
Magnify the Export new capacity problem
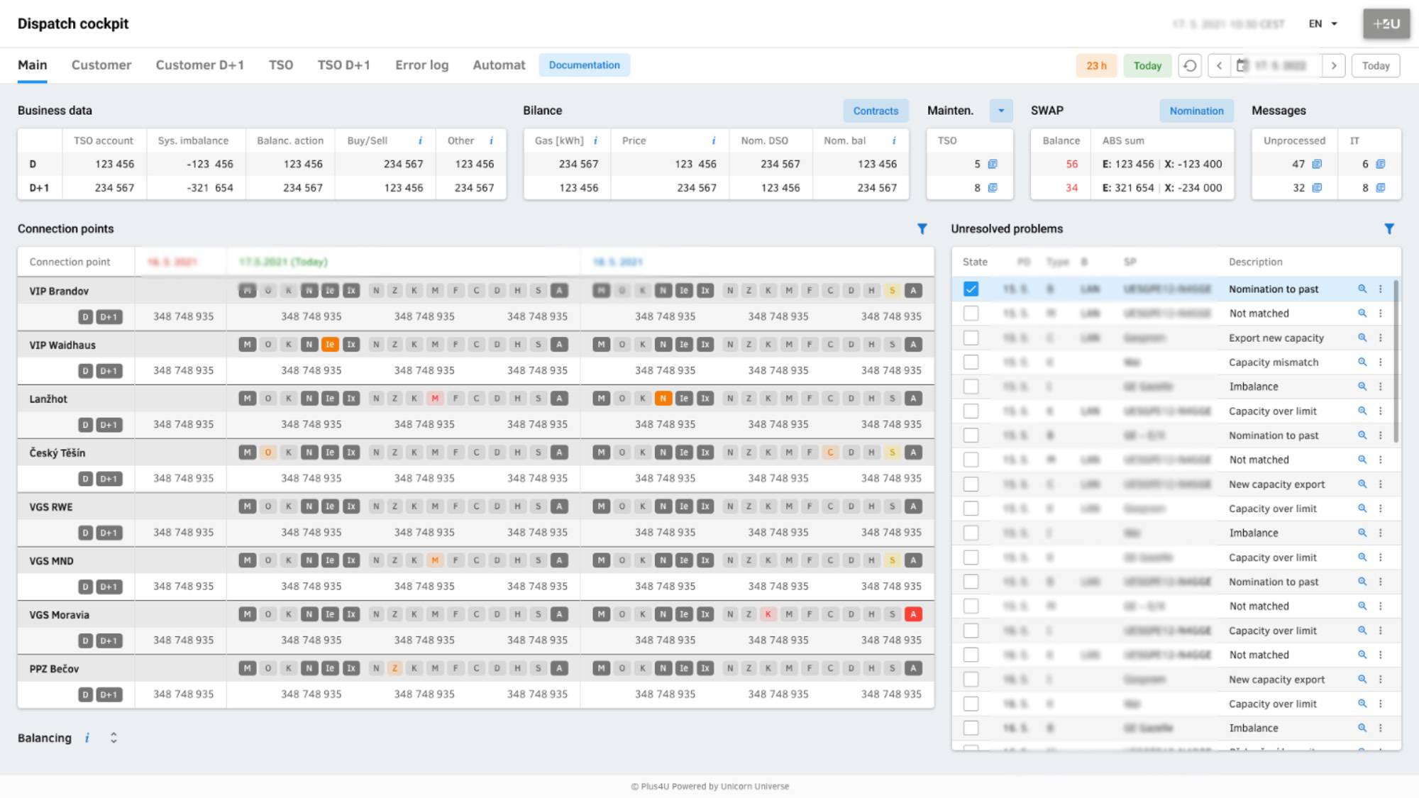(1362, 338)
